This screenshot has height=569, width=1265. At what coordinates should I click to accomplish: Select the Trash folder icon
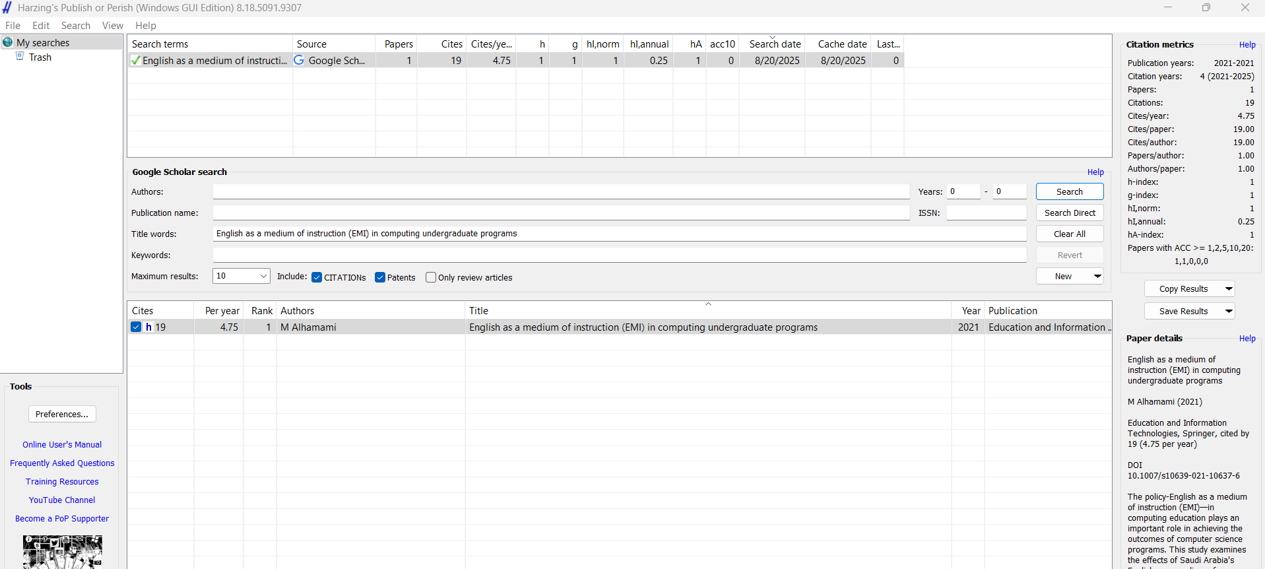pyautogui.click(x=20, y=57)
